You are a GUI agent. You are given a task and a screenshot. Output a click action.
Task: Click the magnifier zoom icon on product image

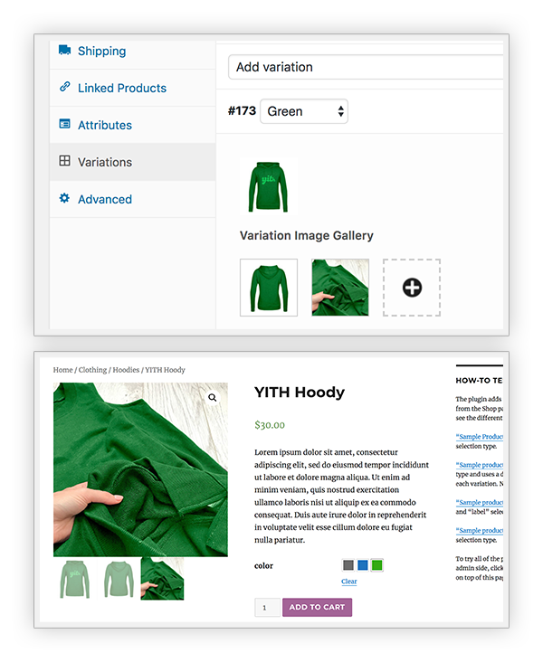213,398
